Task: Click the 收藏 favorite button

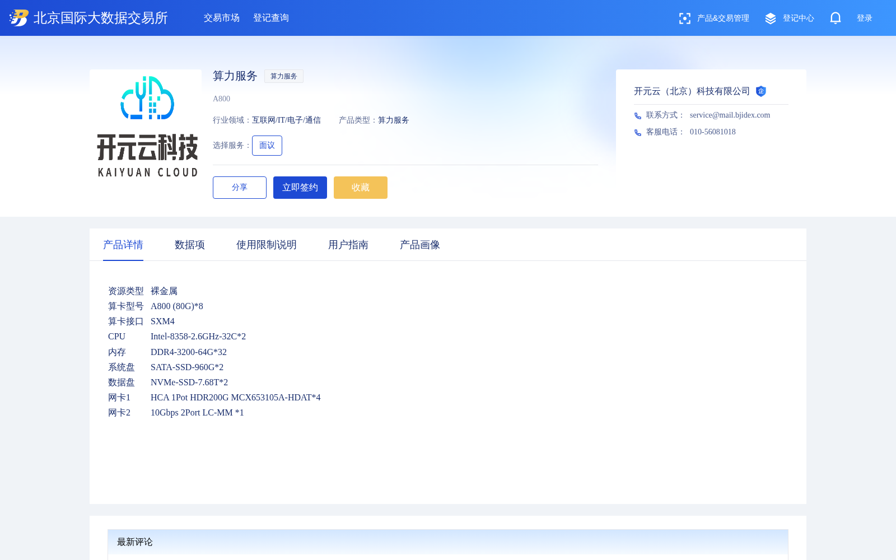Action: (x=361, y=188)
